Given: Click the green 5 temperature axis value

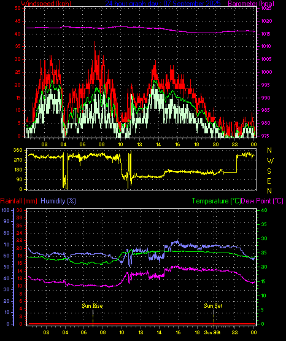Looking at the screenshot, I should (x=263, y=310).
